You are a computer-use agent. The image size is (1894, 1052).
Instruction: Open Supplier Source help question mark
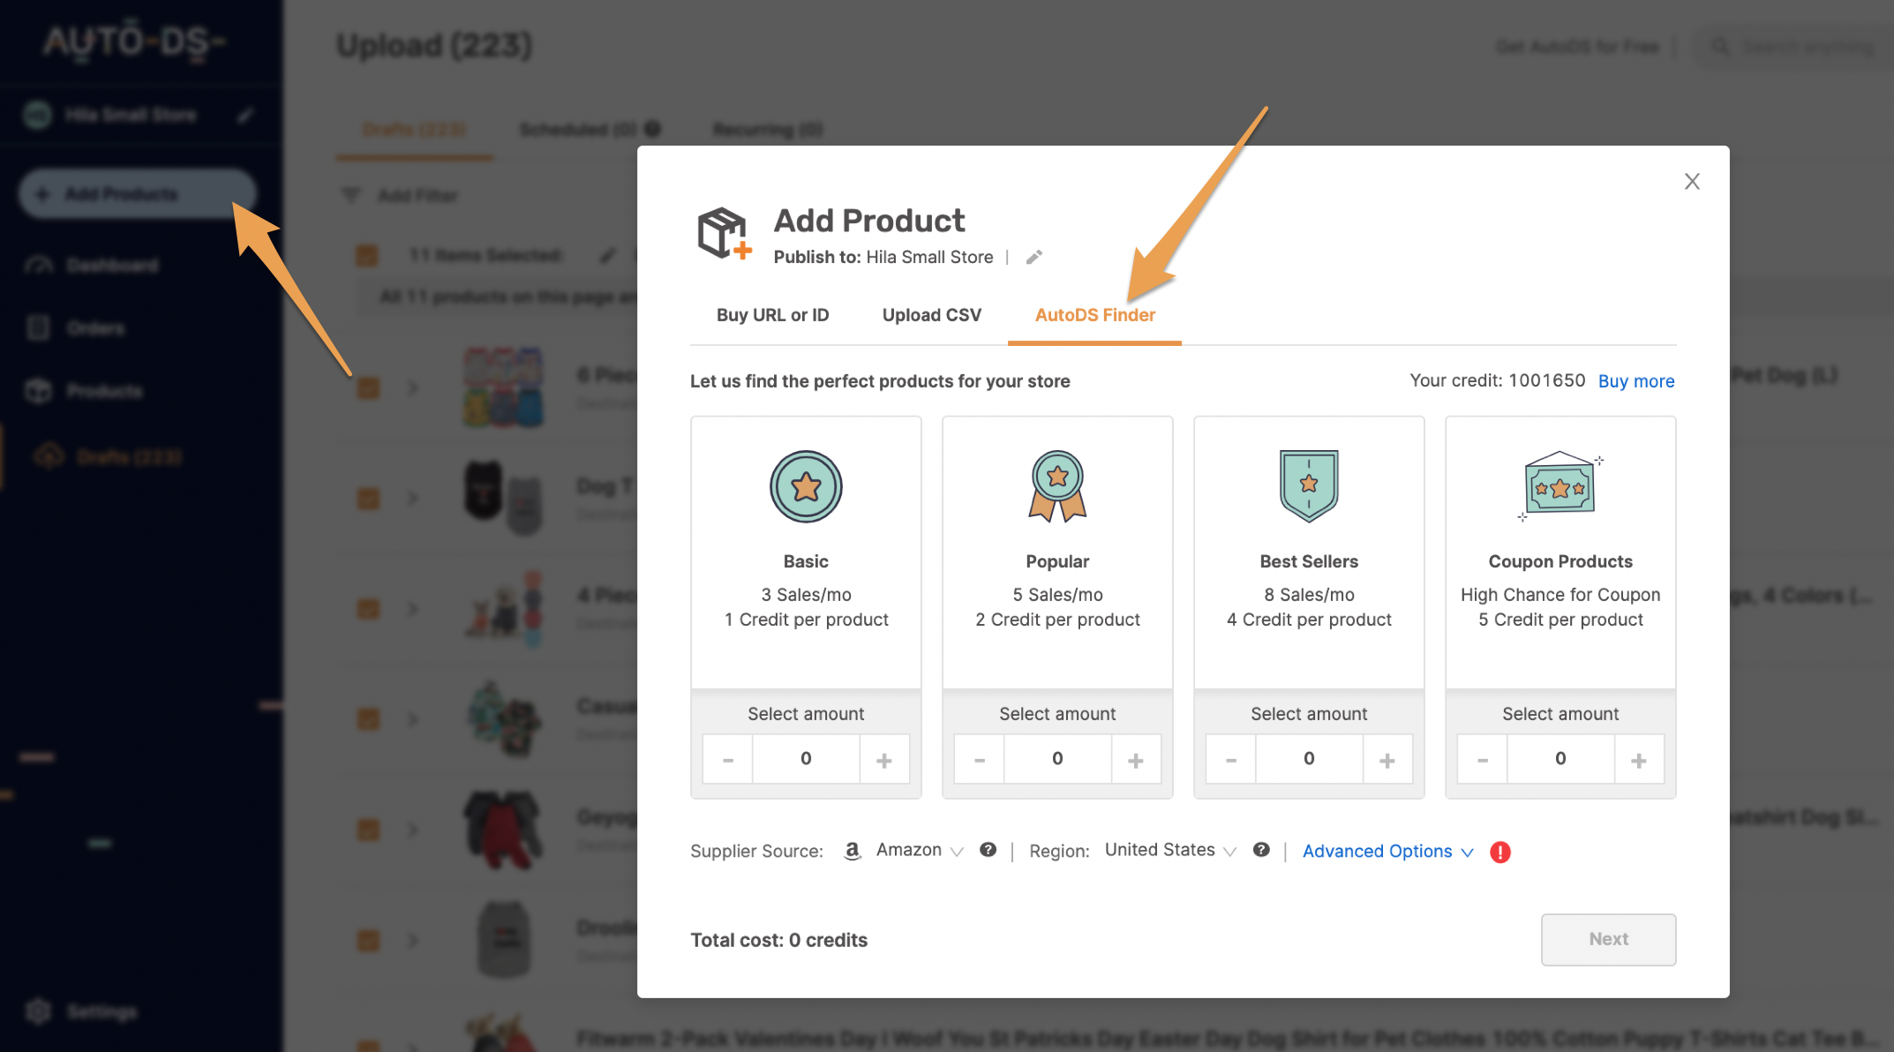[988, 850]
